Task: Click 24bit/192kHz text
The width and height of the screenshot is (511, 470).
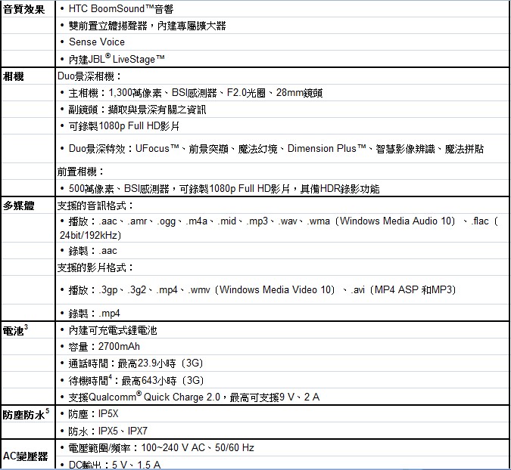Action: coord(90,235)
